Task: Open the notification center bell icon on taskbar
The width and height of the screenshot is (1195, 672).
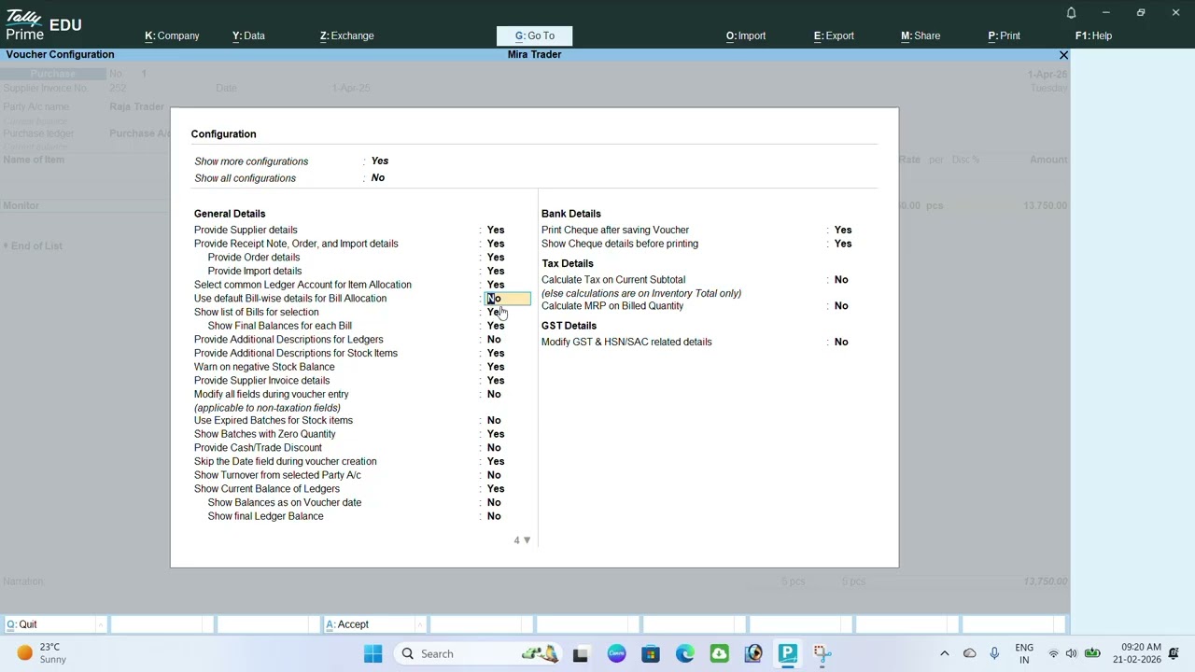Action: (x=1174, y=653)
